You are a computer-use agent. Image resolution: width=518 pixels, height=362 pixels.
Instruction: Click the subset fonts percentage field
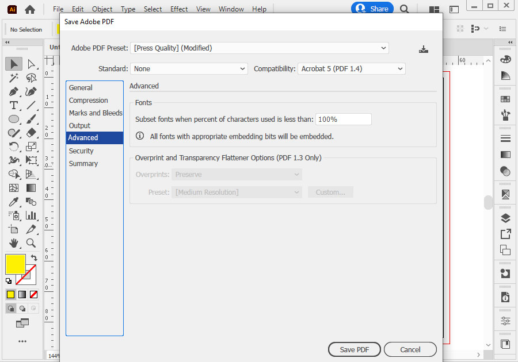pos(343,120)
